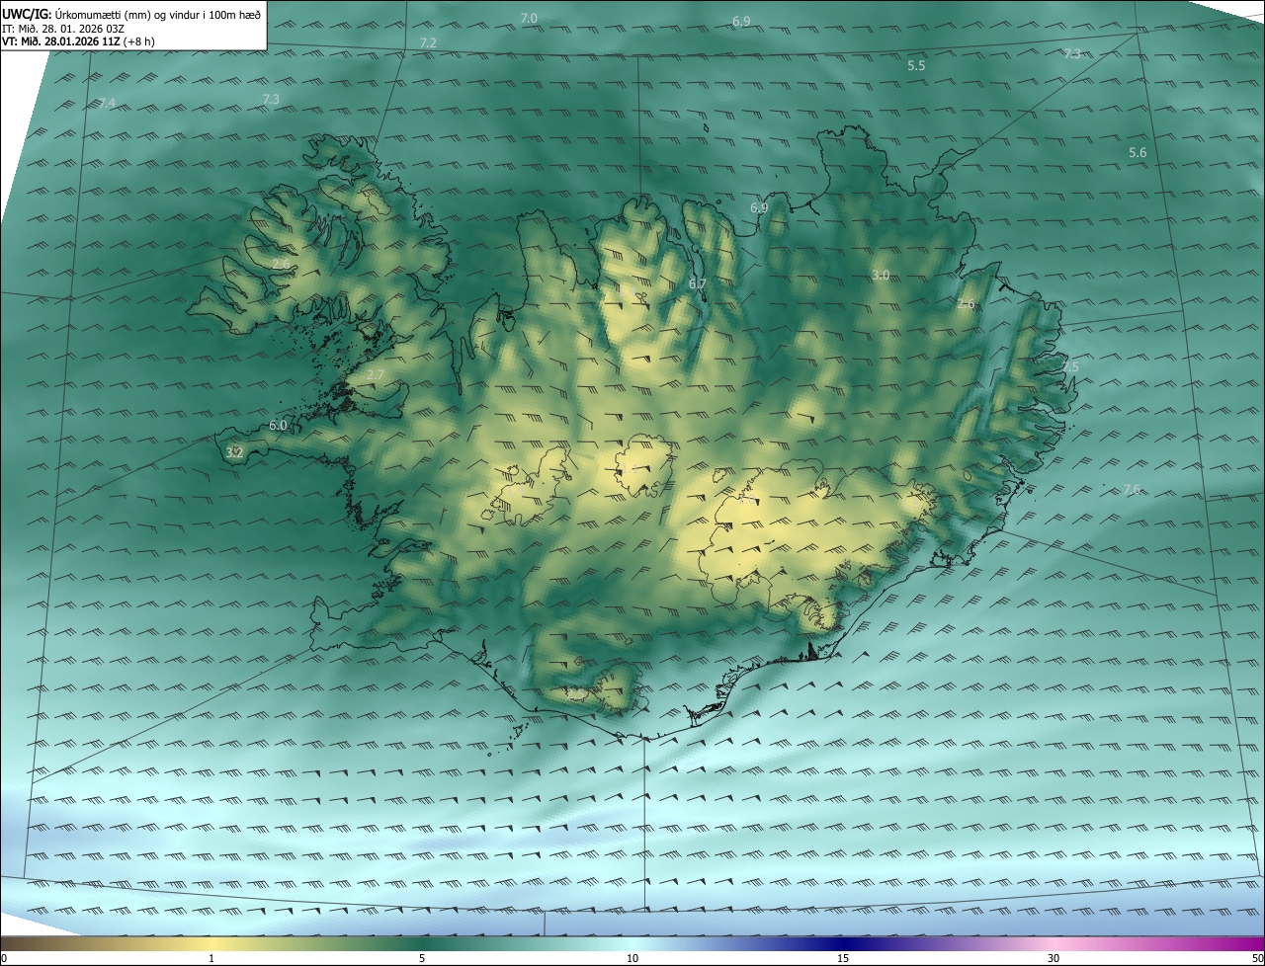Click the color scale tick label "0"
The width and height of the screenshot is (1265, 966).
coord(4,958)
